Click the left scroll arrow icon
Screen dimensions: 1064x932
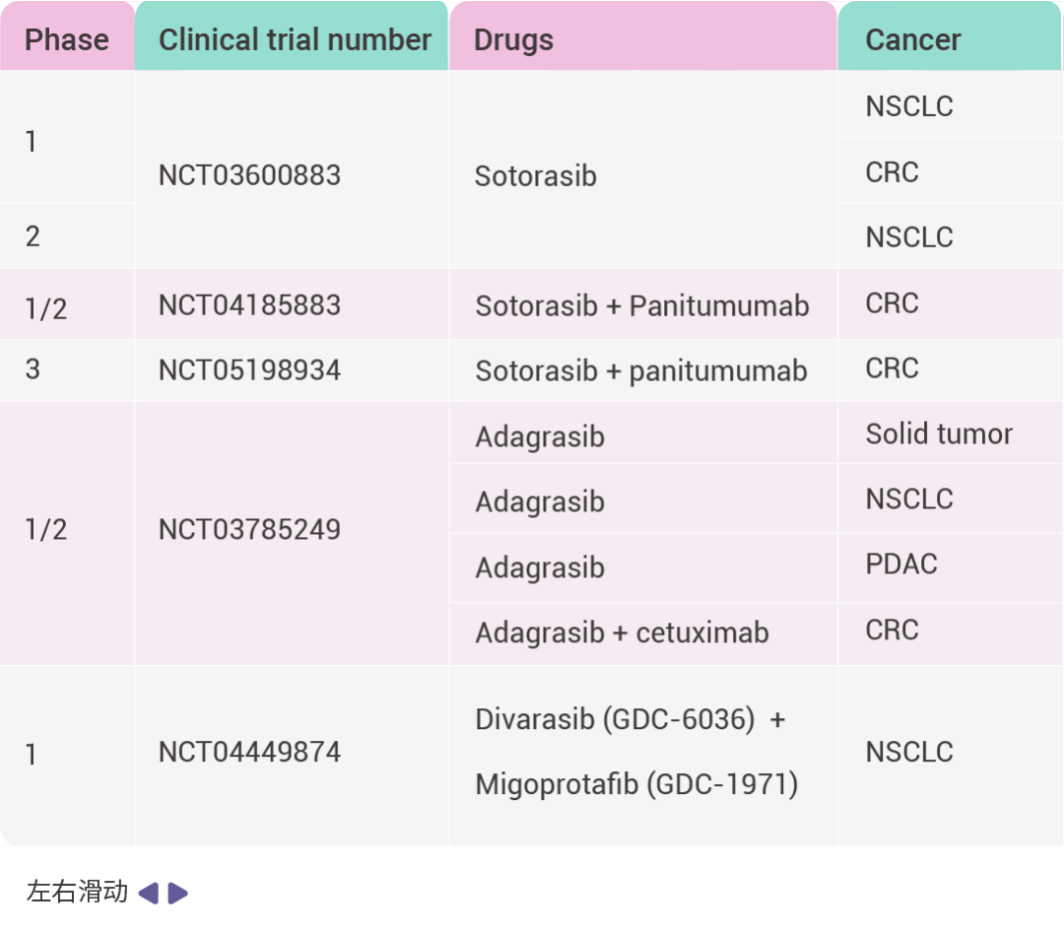[x=148, y=894]
